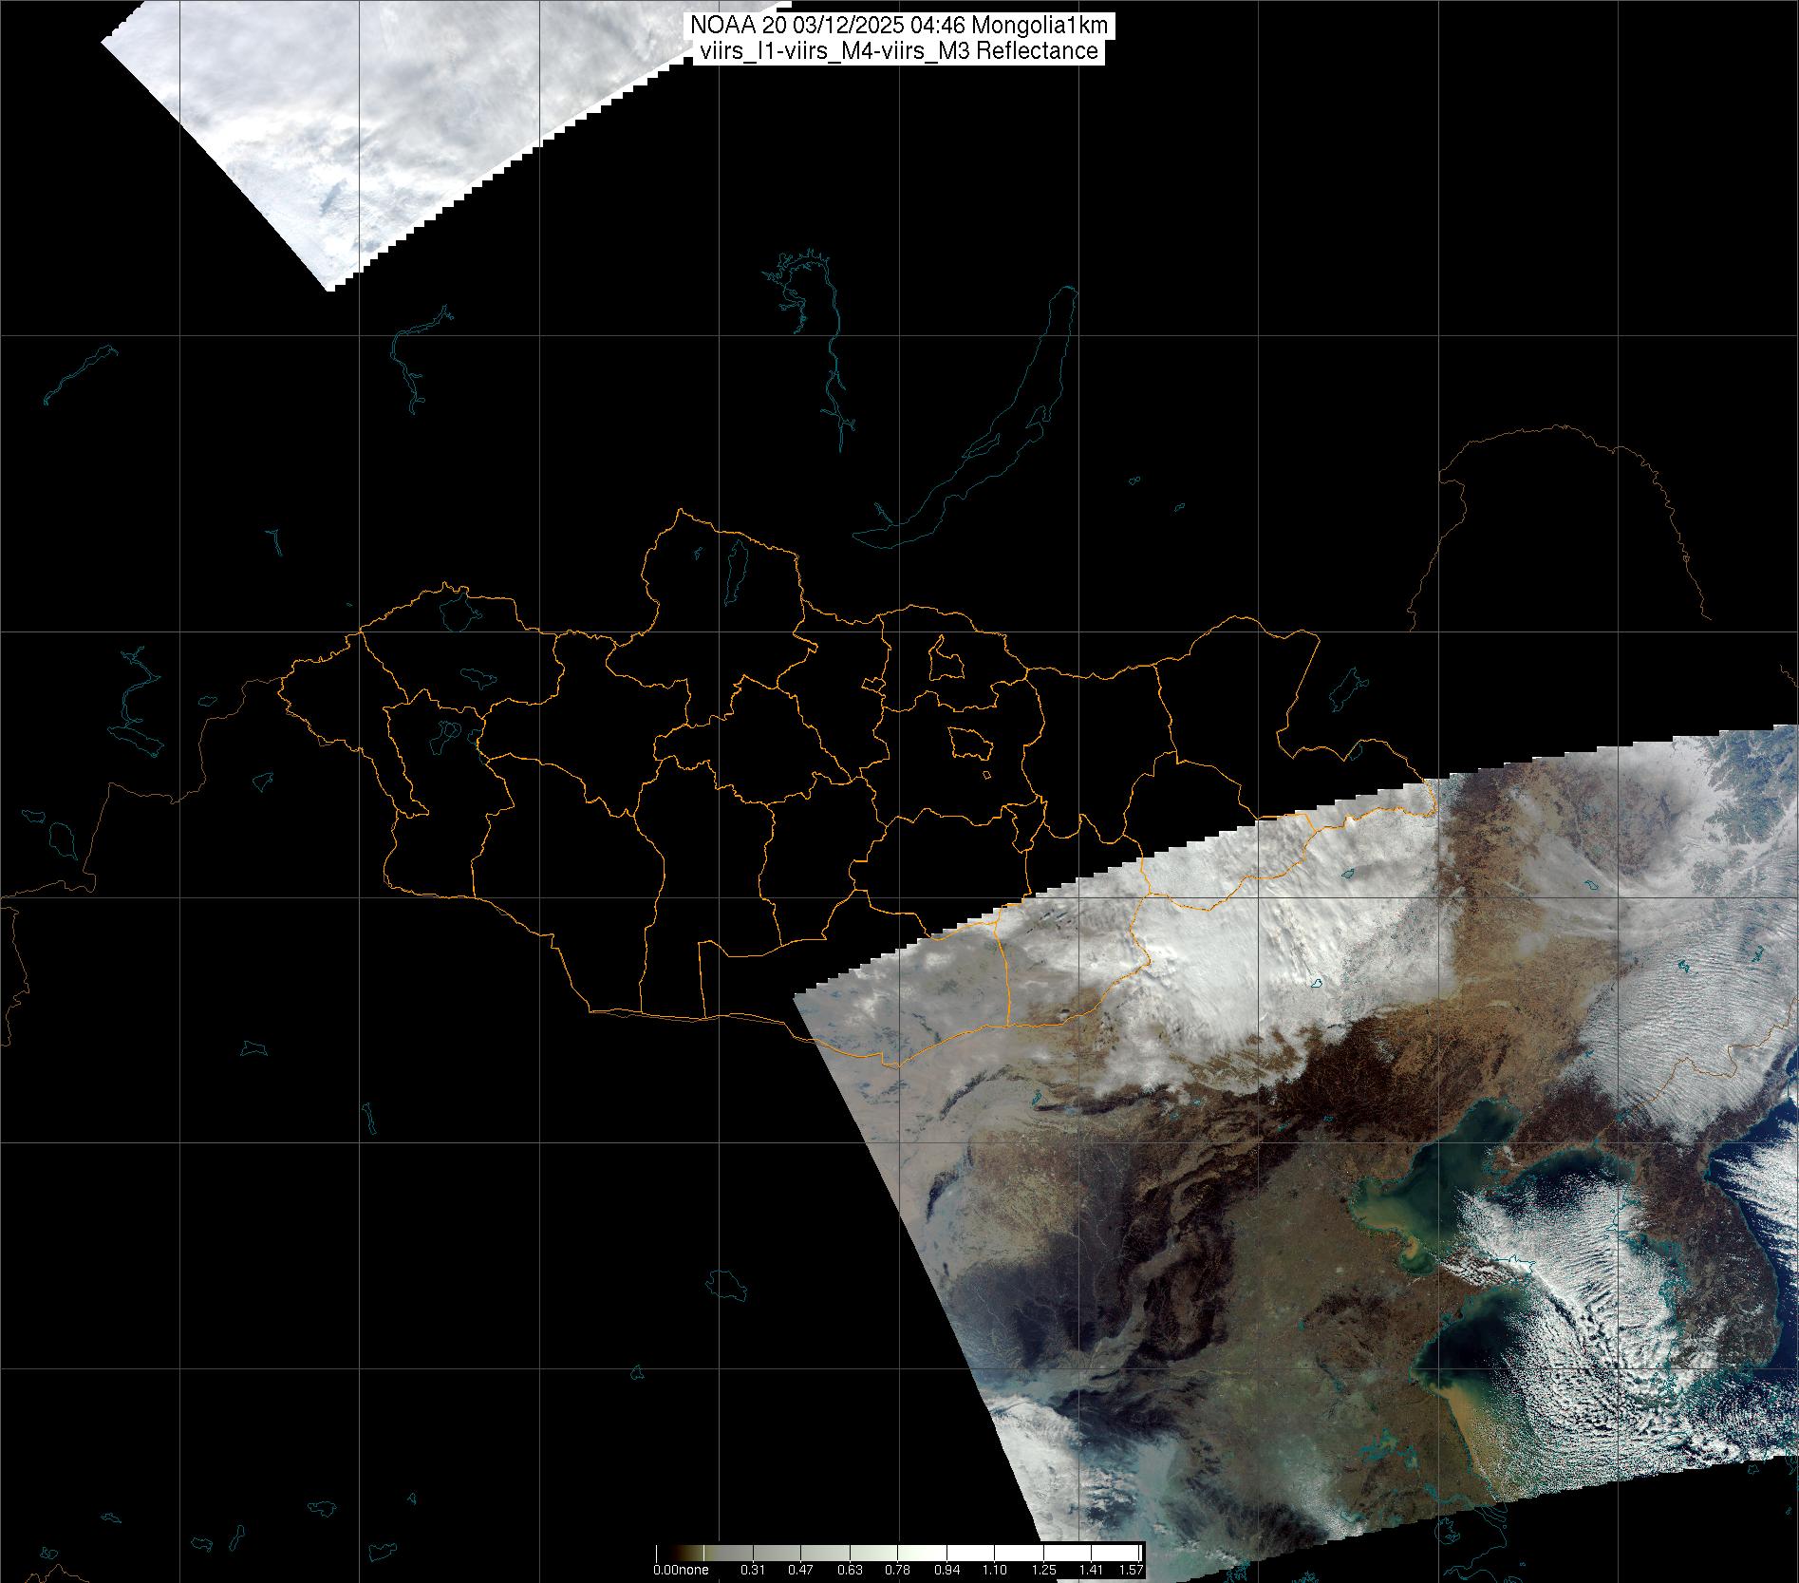This screenshot has width=1799, height=1583.
Task: Click the 0.31 tick on the colorbar
Action: tap(753, 1570)
